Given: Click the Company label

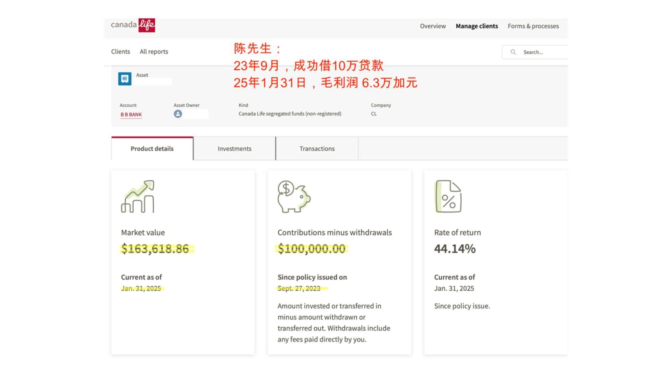Looking at the screenshot, I should (x=381, y=105).
